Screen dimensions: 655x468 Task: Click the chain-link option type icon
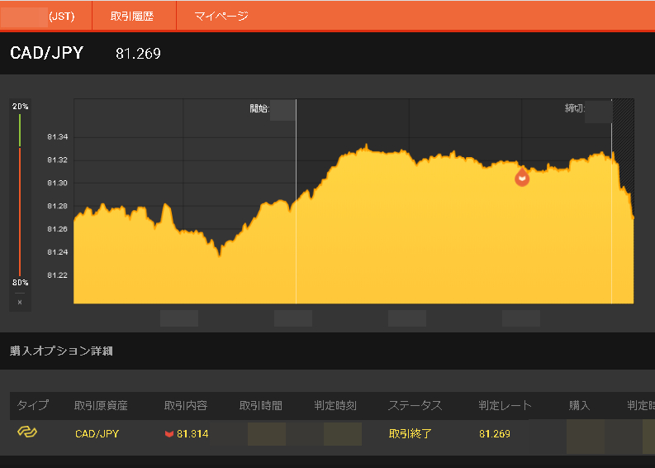(x=27, y=432)
